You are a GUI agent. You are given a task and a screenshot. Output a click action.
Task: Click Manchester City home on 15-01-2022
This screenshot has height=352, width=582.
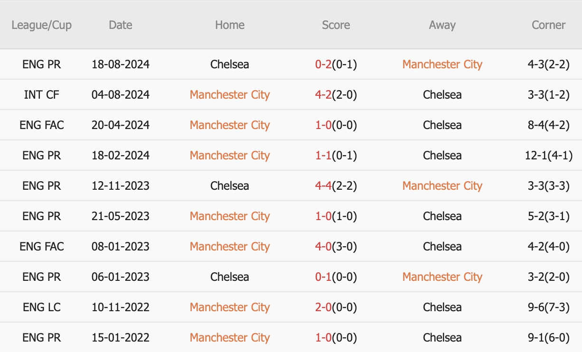230,337
